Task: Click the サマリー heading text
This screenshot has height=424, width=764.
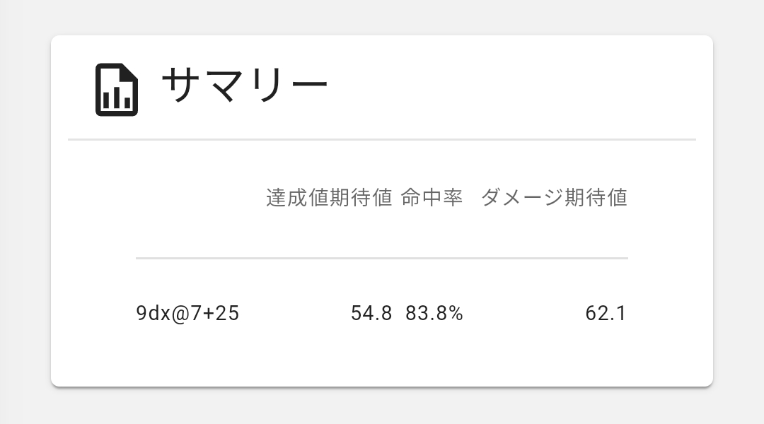Action: tap(244, 85)
